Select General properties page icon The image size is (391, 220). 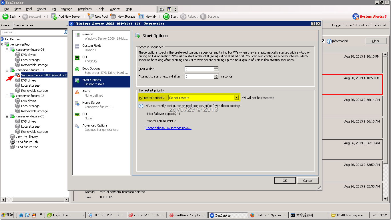pyautogui.click(x=77, y=35)
